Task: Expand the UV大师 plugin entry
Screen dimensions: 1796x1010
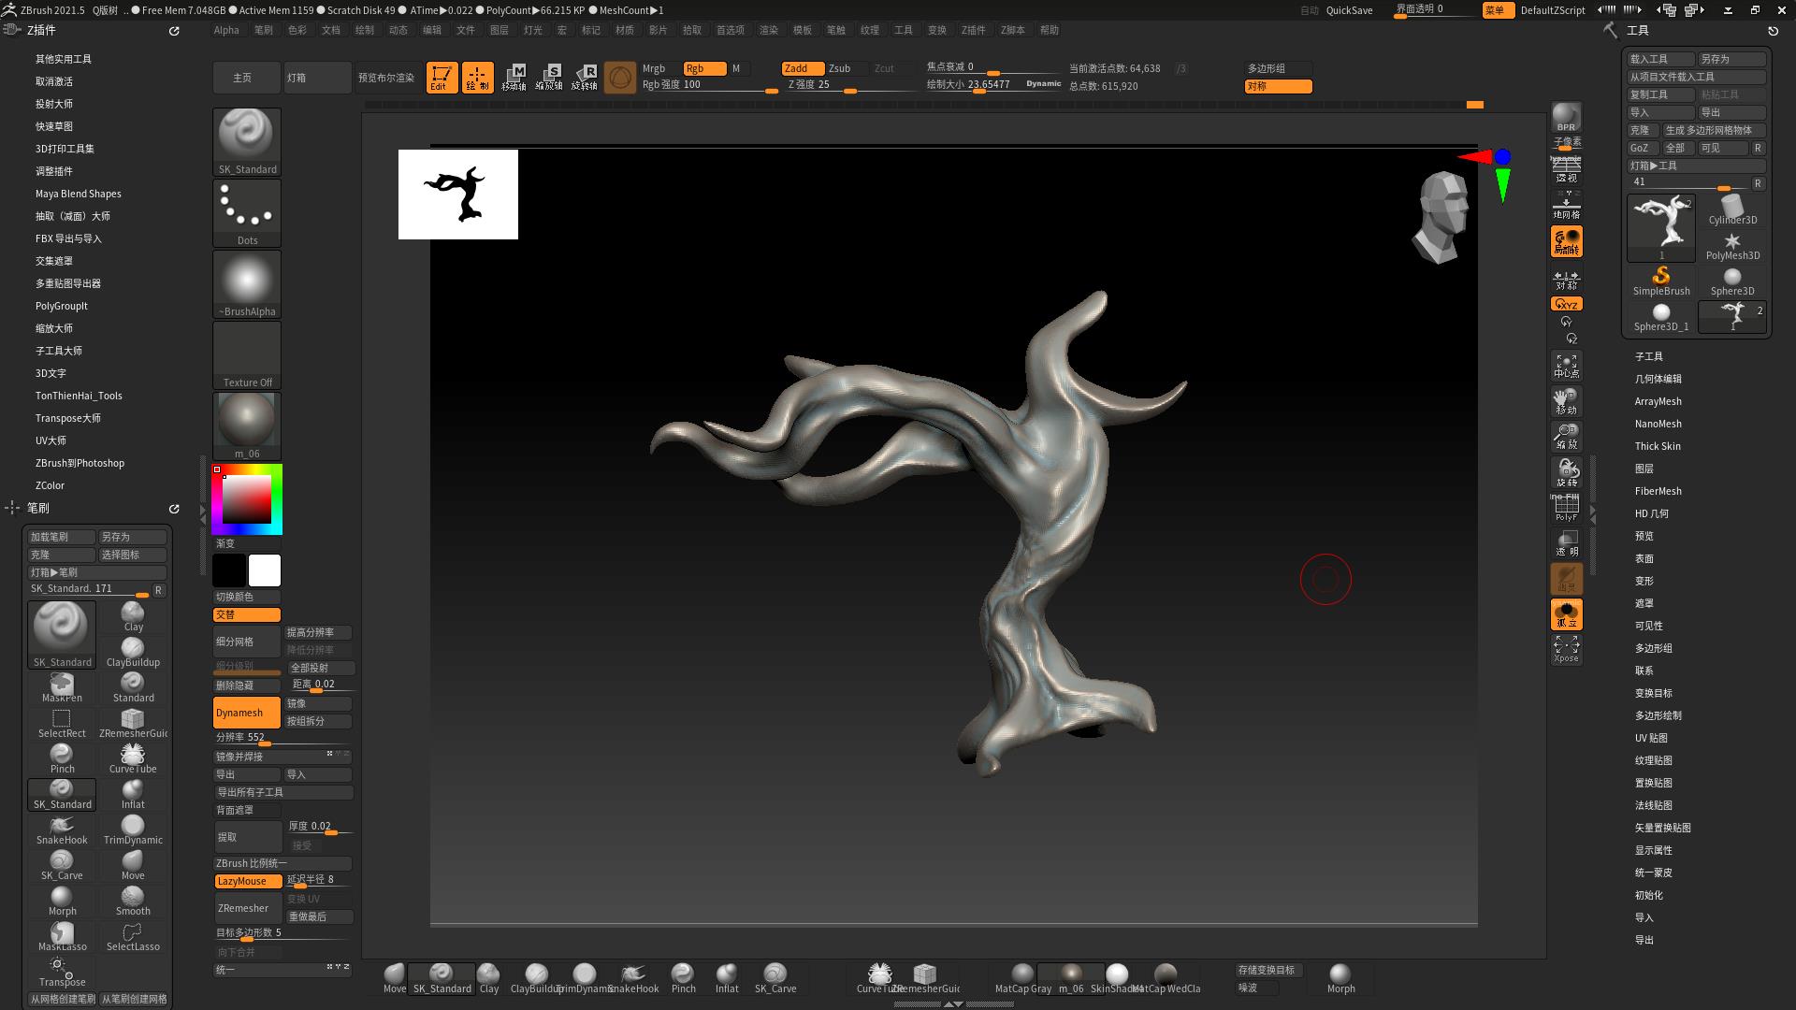Action: pyautogui.click(x=51, y=440)
